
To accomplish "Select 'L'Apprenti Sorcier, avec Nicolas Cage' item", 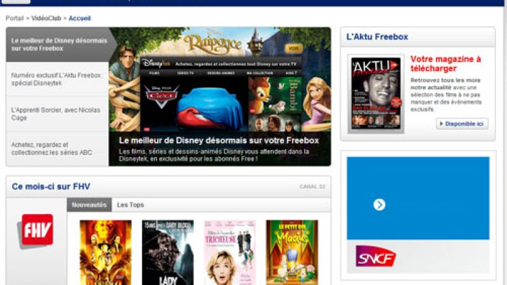I will (58, 114).
